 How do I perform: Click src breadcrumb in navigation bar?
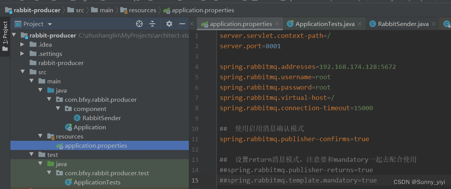click(x=76, y=10)
